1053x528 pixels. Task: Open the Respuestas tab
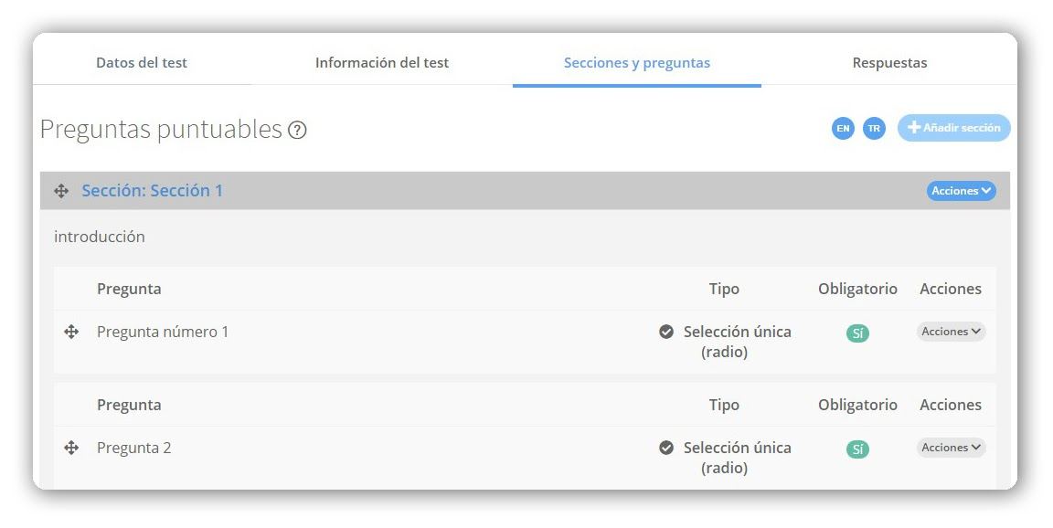tap(889, 62)
